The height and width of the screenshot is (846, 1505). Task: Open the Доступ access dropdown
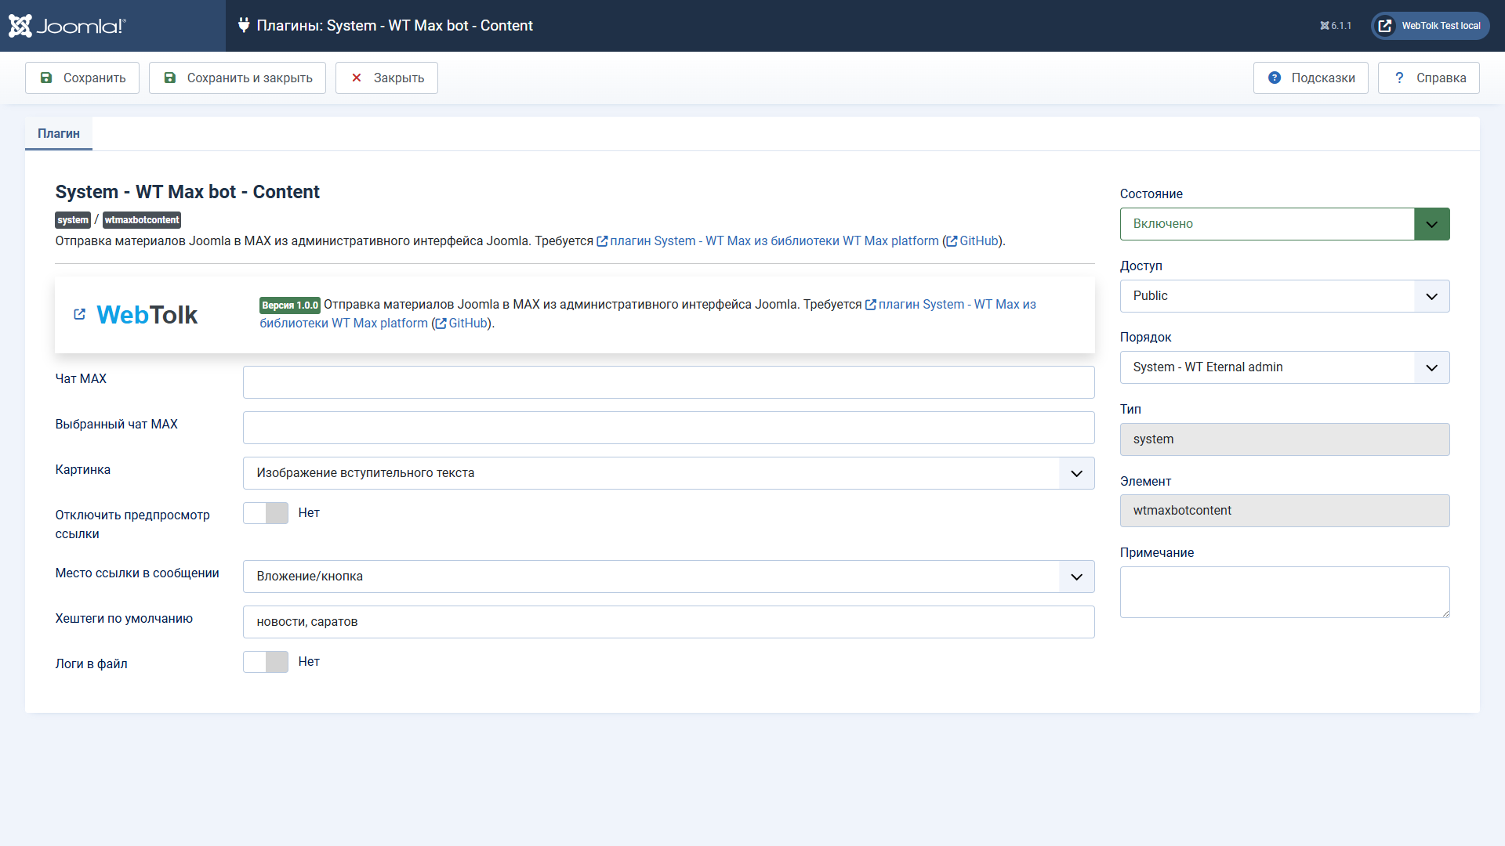pos(1285,296)
